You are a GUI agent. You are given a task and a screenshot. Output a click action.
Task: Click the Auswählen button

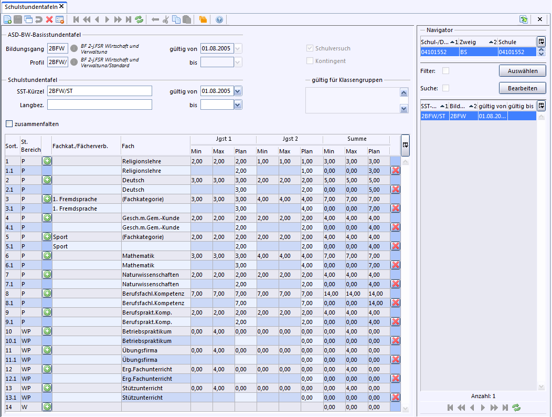click(522, 71)
